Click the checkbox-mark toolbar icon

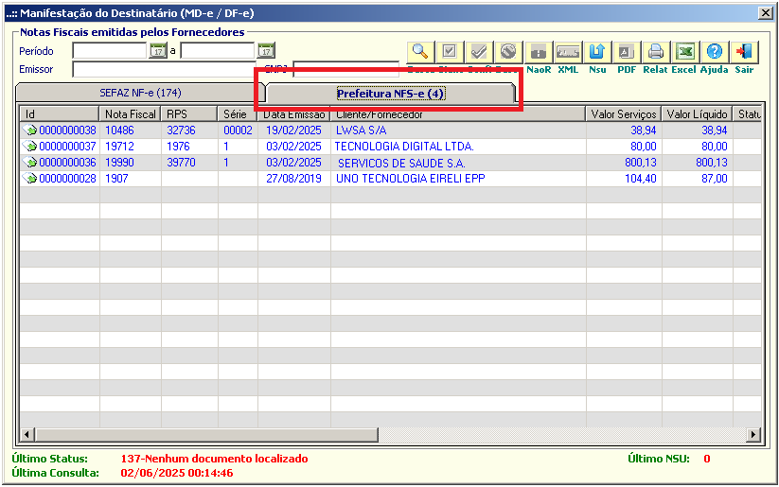click(x=450, y=52)
